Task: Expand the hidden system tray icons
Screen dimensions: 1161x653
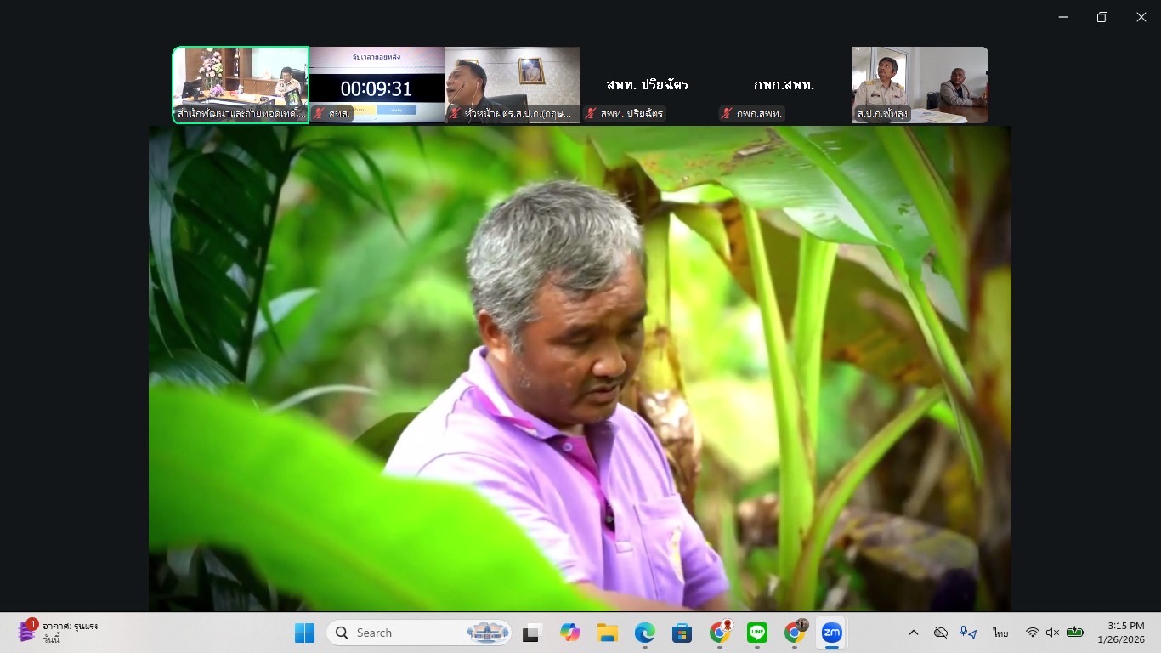Action: click(x=914, y=633)
